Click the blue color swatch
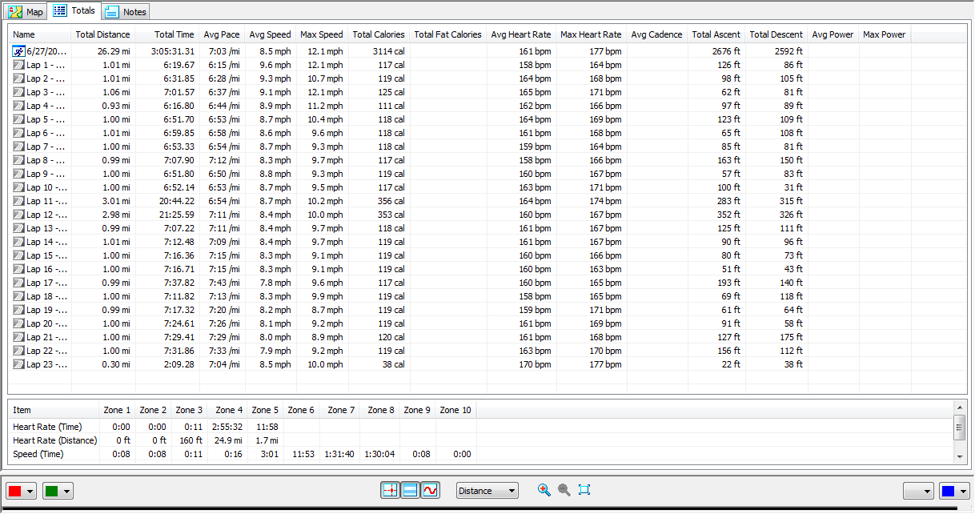 pos(948,491)
